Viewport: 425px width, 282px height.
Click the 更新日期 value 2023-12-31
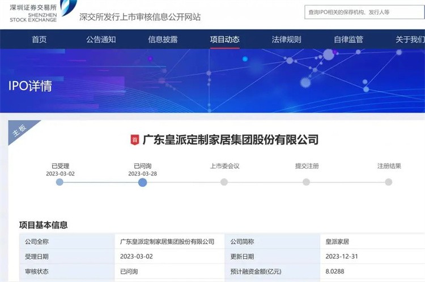click(342, 257)
